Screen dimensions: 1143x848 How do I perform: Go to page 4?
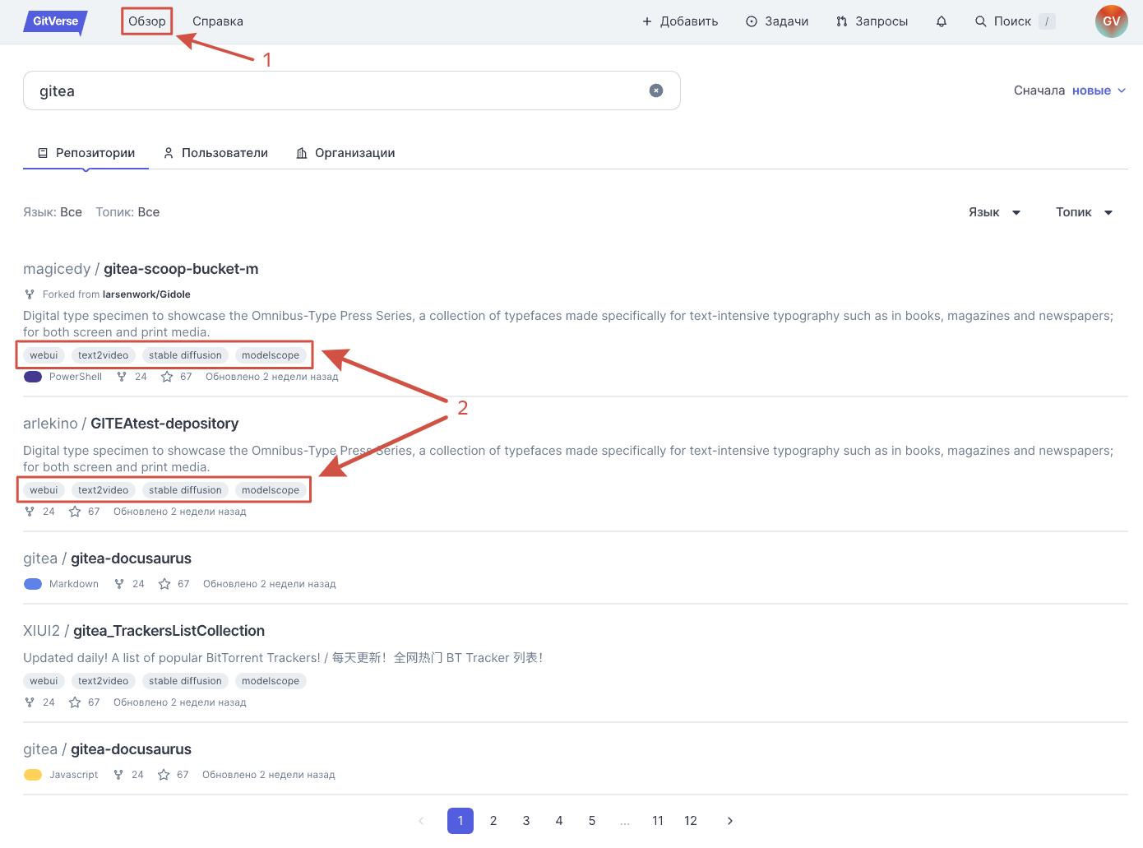pyautogui.click(x=559, y=821)
